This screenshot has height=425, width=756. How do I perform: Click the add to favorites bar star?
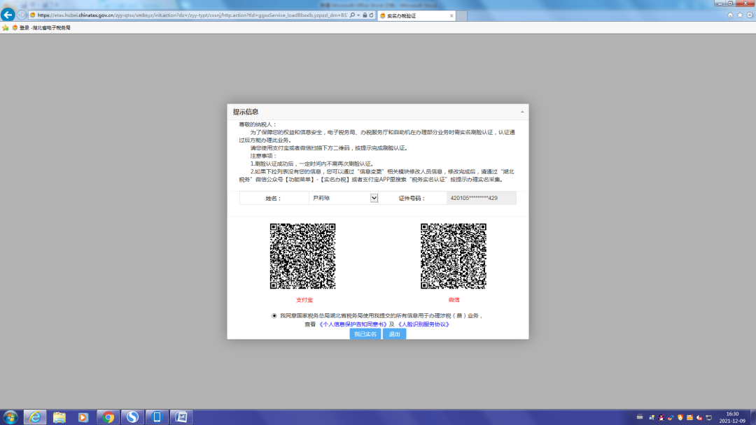pyautogui.click(x=6, y=28)
